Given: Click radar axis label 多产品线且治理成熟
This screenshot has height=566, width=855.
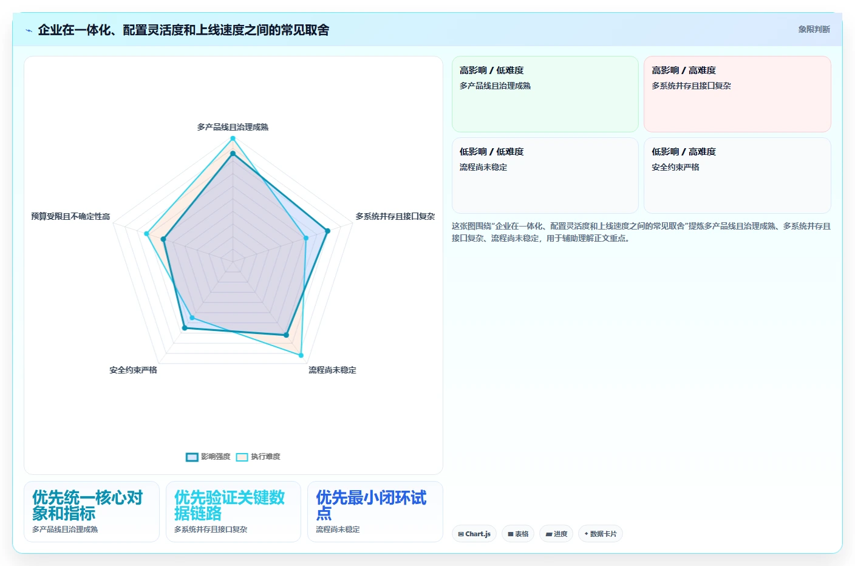Looking at the screenshot, I should tap(233, 127).
